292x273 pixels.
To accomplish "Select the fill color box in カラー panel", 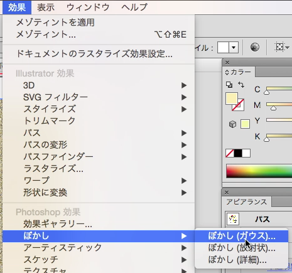I will [232, 99].
